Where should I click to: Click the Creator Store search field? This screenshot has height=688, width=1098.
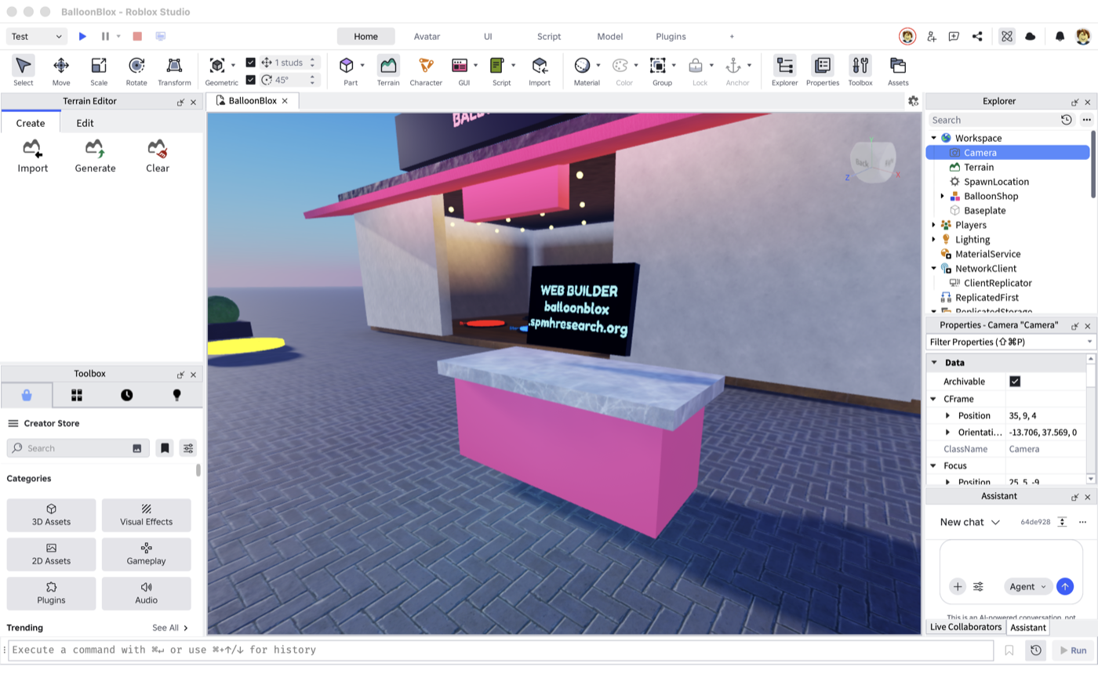pos(78,448)
